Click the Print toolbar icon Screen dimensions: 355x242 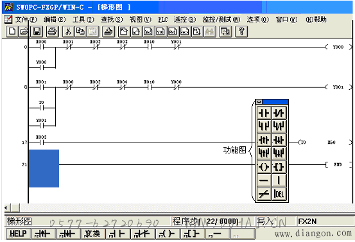[x=52, y=31]
